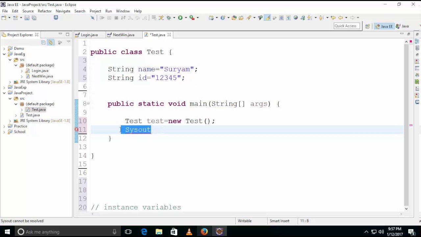Viewport: 421px width, 237px height.
Task: Close the Project Explorer view tab
Action: tap(37, 35)
